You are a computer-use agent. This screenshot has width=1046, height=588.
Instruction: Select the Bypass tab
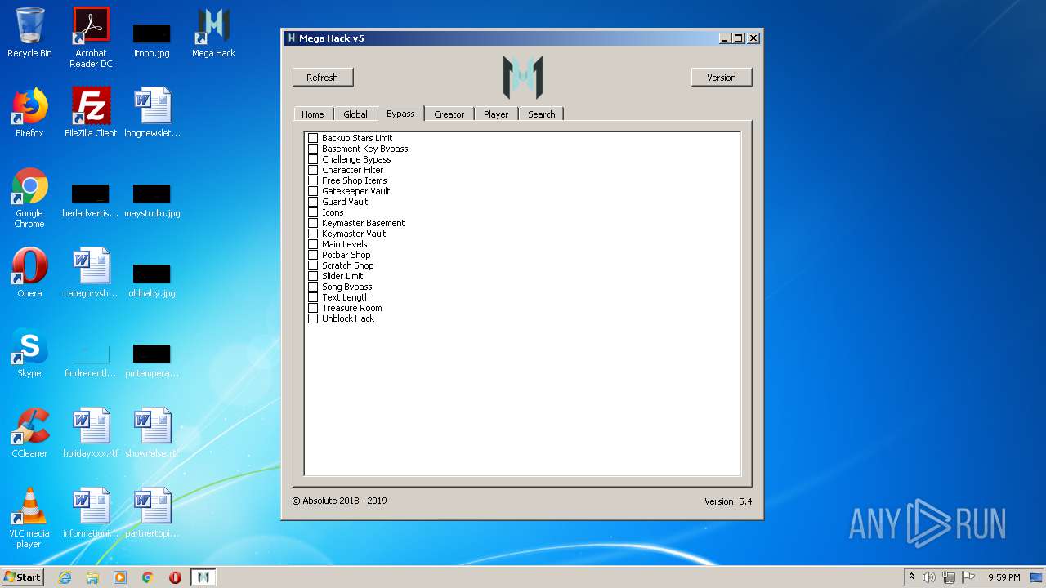400,114
